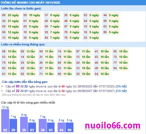Click number 06 beside '12 ngày'
Viewport: 146px width, 134px height.
click(x=4, y=32)
